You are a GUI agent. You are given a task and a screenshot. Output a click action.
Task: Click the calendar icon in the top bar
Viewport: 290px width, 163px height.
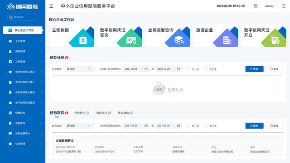click(256, 6)
